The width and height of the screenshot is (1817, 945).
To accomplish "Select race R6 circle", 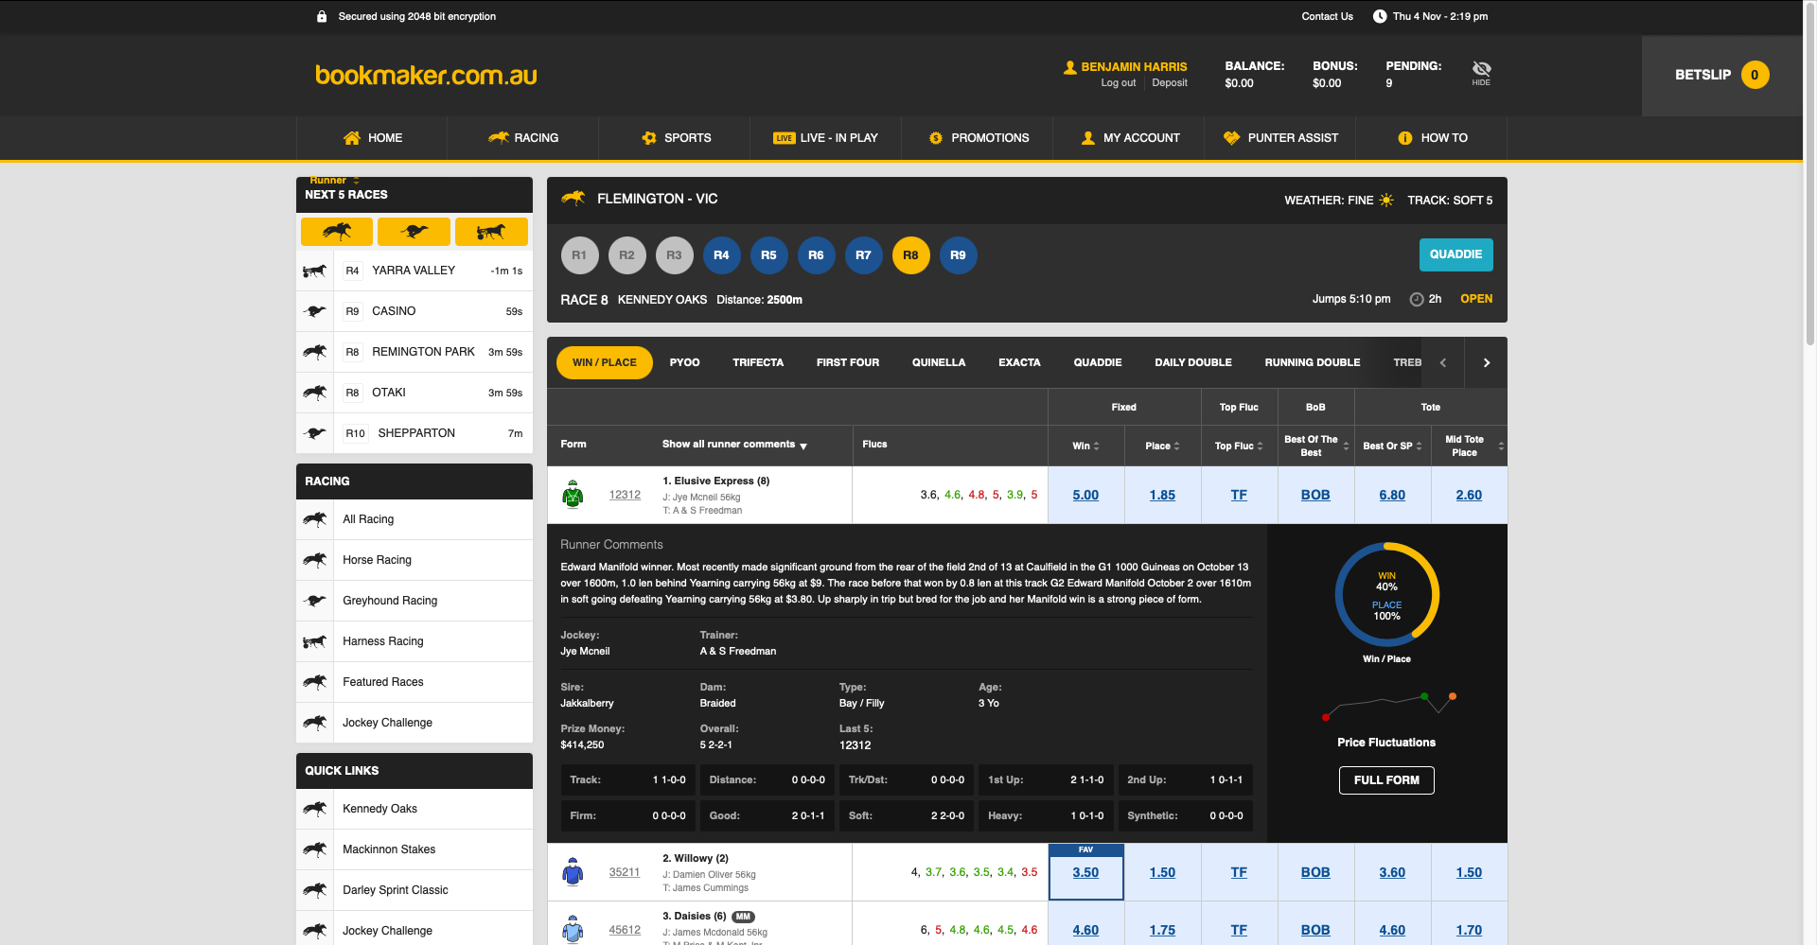I will coord(816,255).
